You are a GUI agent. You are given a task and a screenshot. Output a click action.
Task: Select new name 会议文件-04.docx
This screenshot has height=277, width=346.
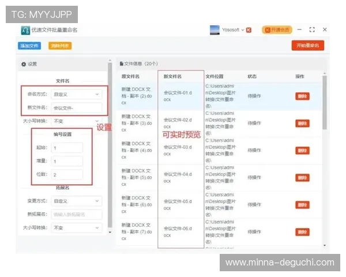178,178
